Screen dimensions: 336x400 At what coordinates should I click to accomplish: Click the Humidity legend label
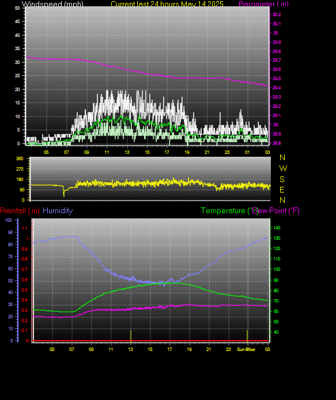click(x=58, y=211)
